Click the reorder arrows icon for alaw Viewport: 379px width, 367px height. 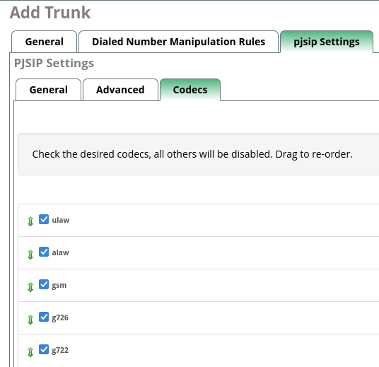click(30, 255)
